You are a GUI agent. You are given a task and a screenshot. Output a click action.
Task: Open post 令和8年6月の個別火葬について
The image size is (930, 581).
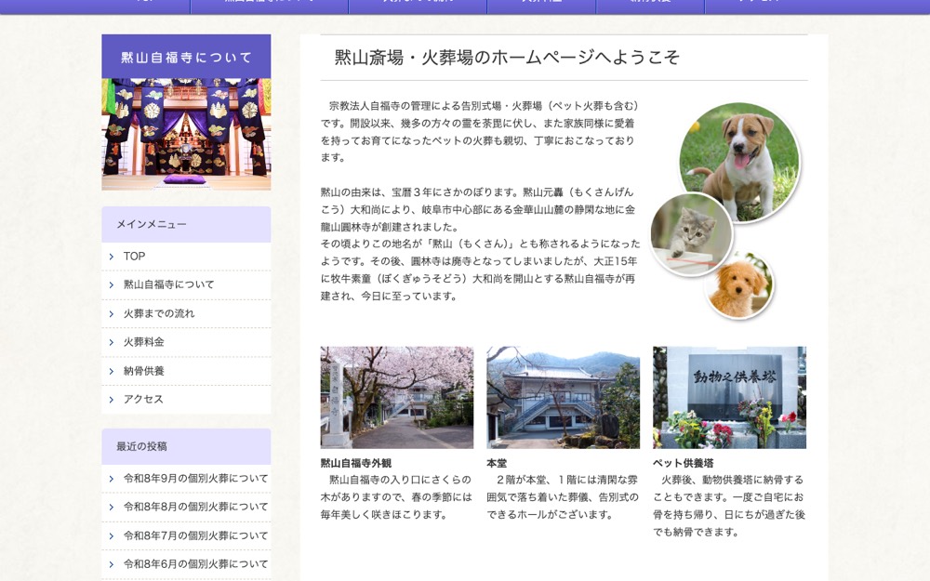195,564
